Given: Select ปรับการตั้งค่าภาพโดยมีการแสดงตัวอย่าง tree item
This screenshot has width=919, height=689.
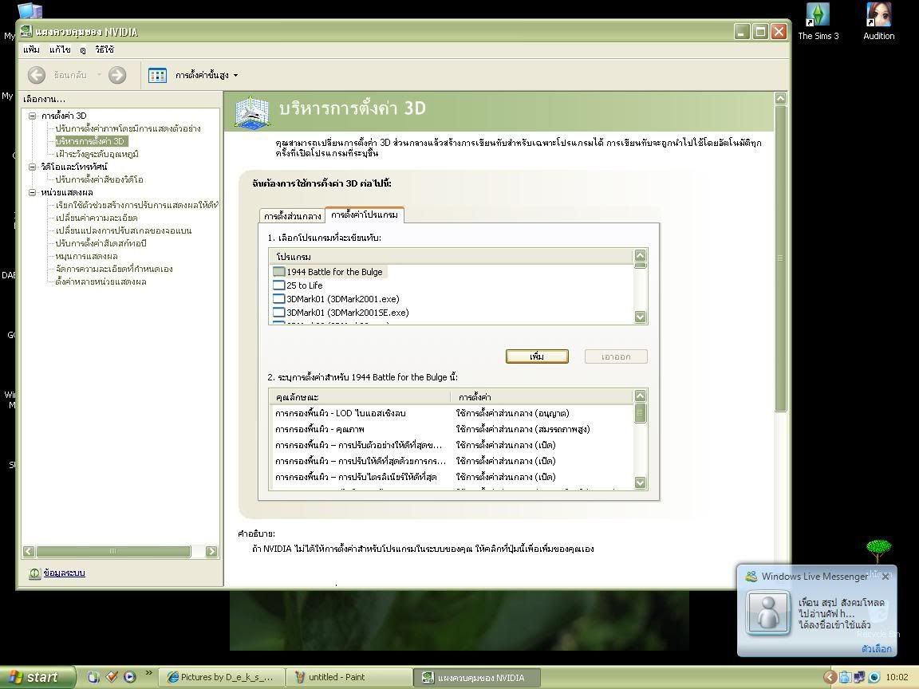Looking at the screenshot, I should point(128,129).
